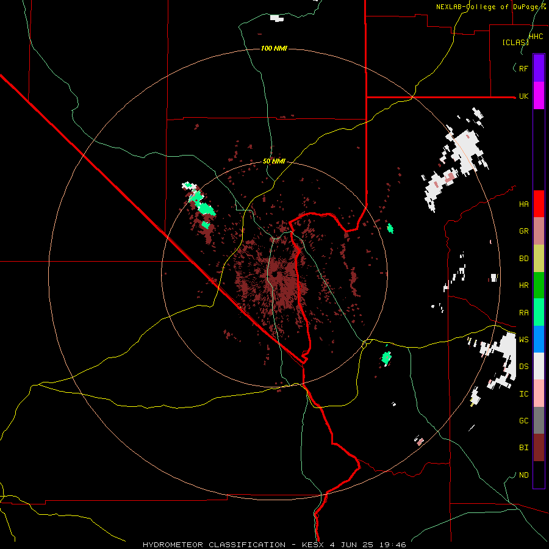Select the BI legend label
Screen dimensions: 549x549
[x=523, y=448]
